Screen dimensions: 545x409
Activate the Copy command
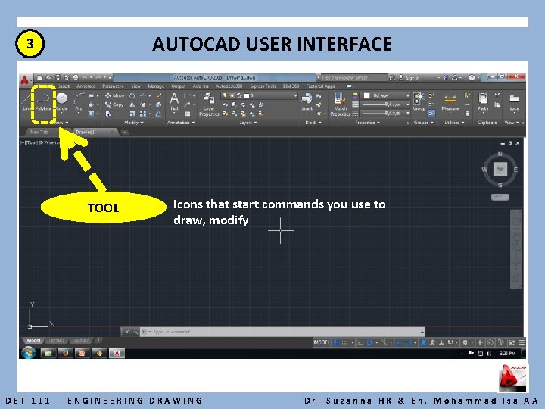[x=115, y=105]
